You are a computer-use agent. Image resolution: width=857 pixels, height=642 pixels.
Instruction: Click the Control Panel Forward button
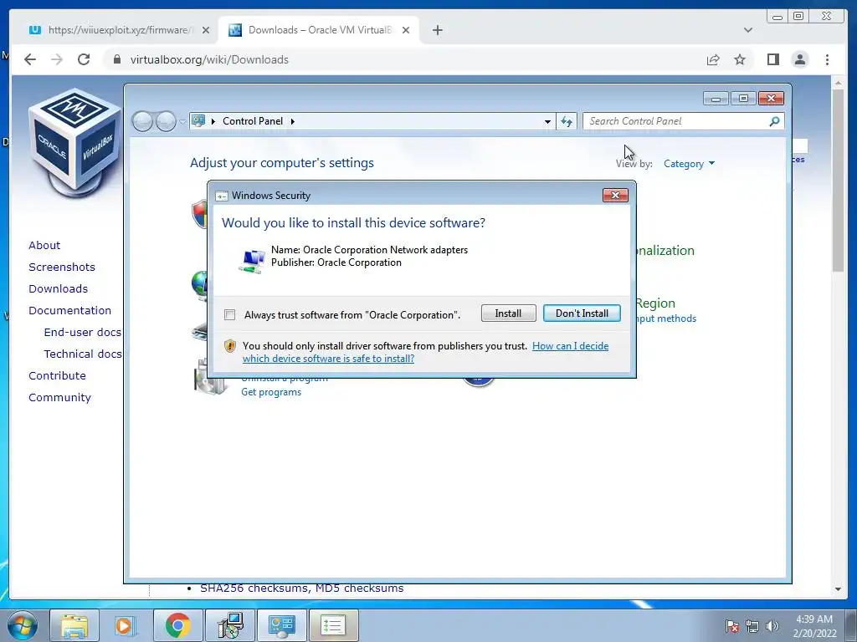(x=166, y=121)
